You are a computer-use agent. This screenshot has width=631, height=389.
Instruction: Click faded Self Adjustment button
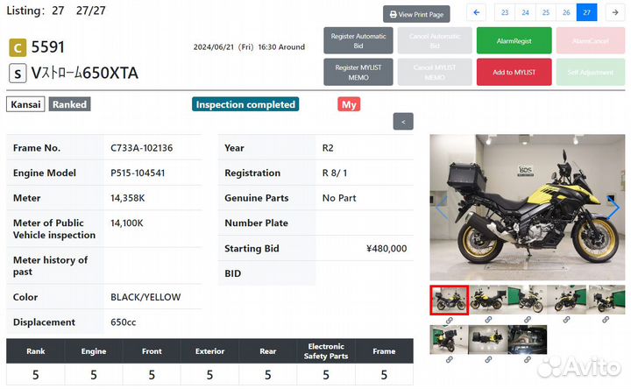(591, 72)
